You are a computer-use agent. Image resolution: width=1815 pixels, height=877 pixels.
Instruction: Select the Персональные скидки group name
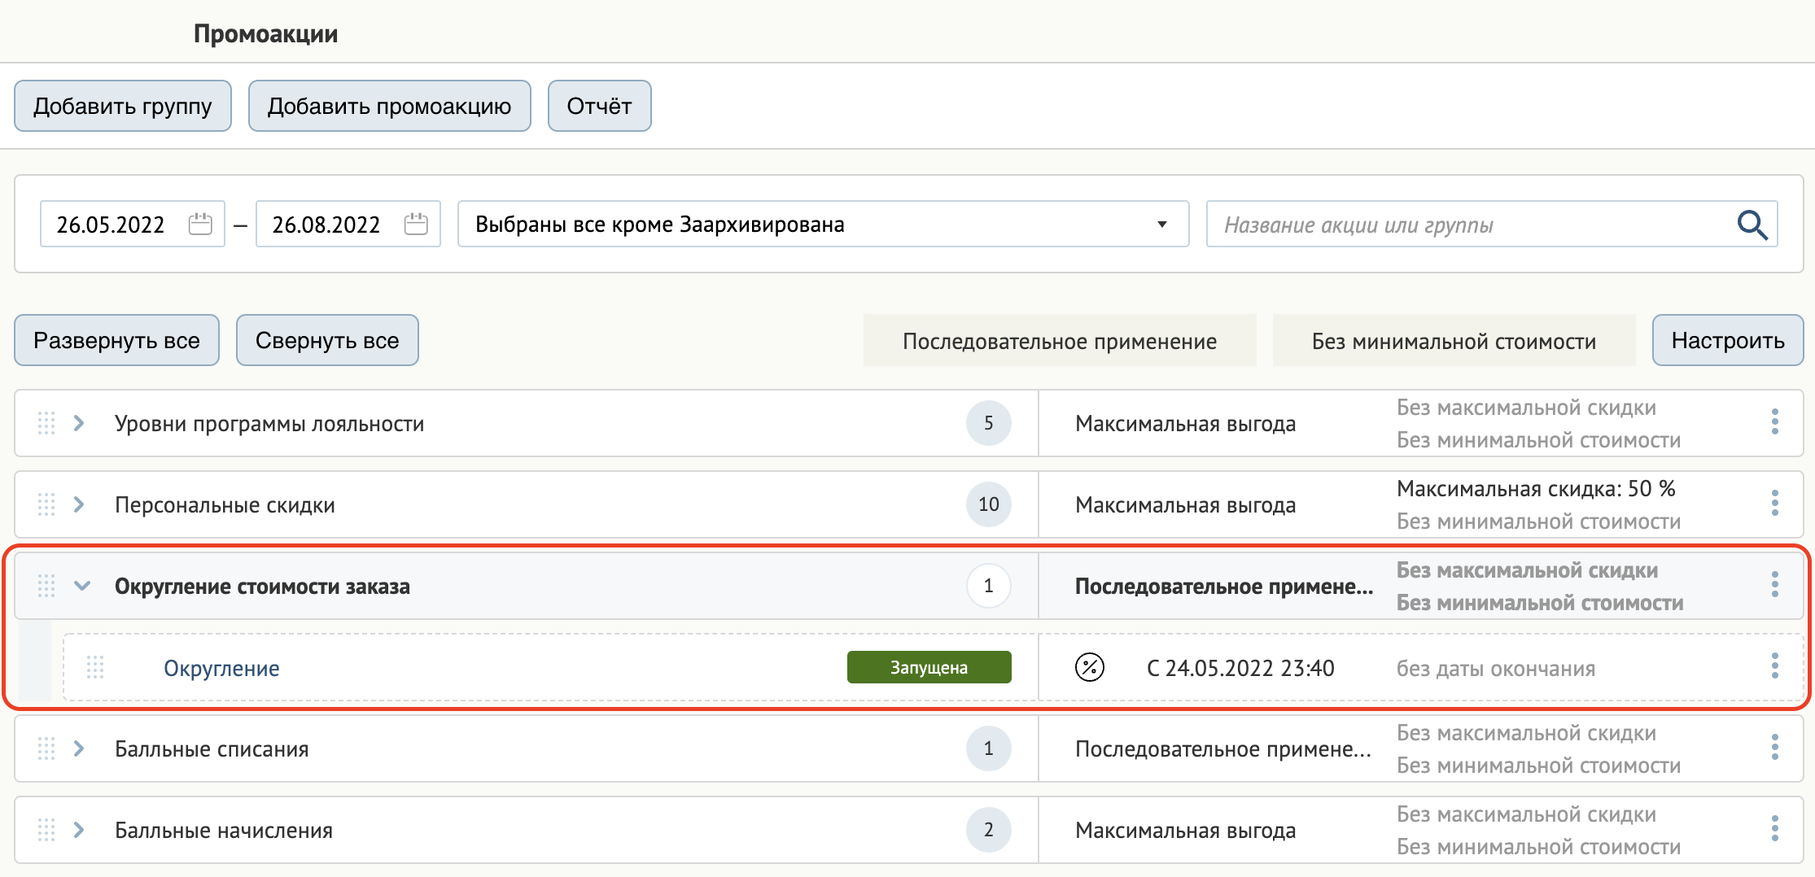[225, 504]
